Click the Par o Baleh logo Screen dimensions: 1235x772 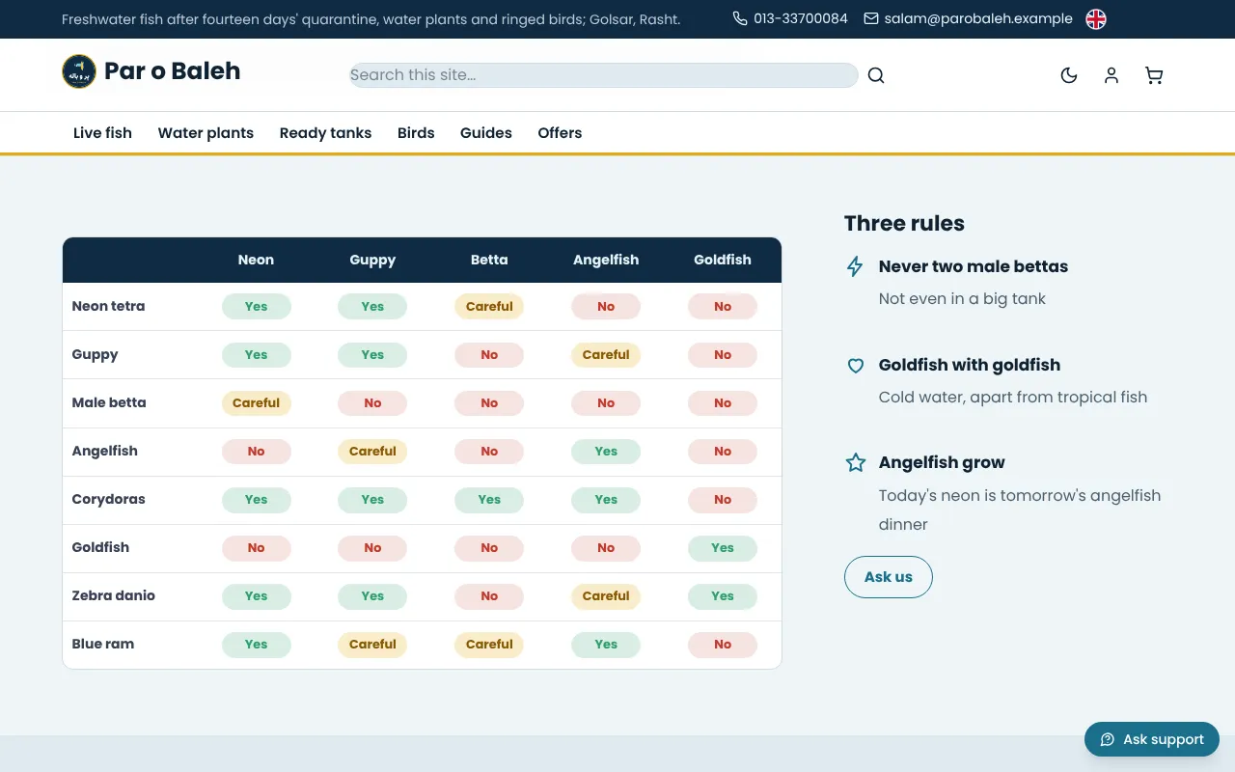[x=151, y=71]
